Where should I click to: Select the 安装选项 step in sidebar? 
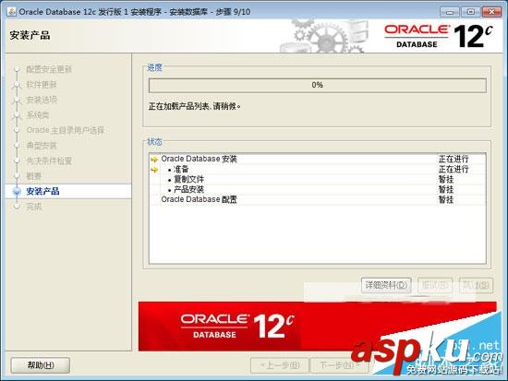(42, 100)
